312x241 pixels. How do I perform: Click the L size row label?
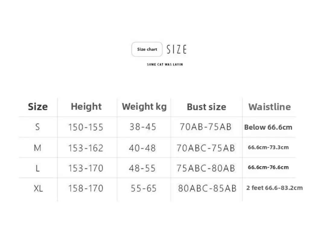click(x=37, y=168)
